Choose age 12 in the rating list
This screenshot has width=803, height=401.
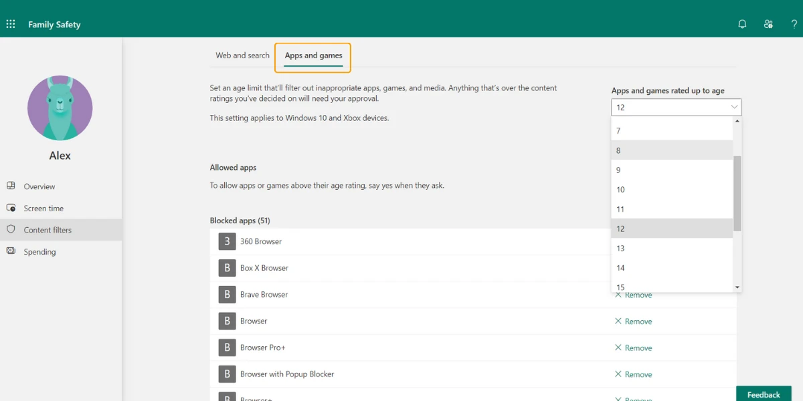(x=672, y=229)
